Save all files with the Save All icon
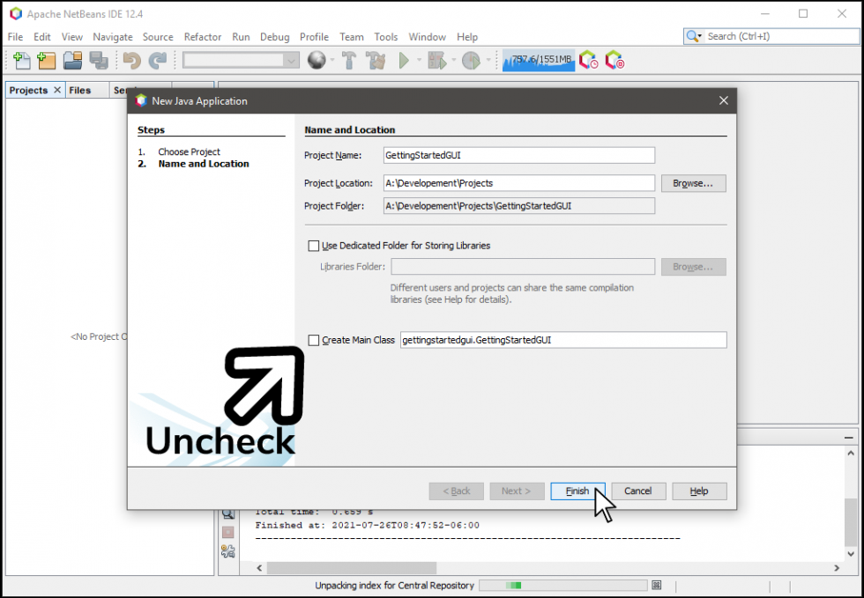This screenshot has height=598, width=864. coord(99,60)
